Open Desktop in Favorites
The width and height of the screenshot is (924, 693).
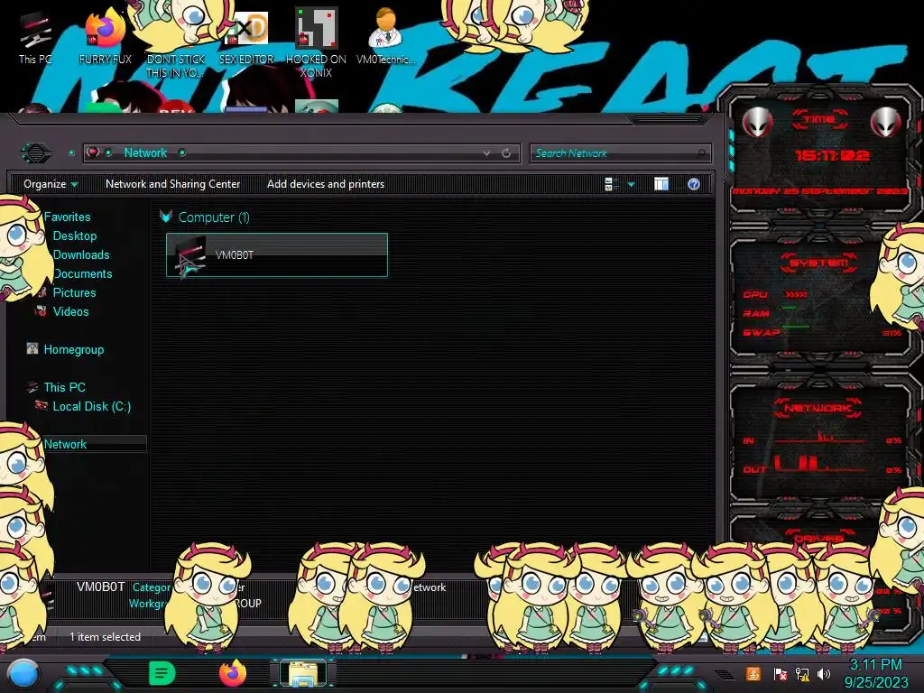pos(75,236)
